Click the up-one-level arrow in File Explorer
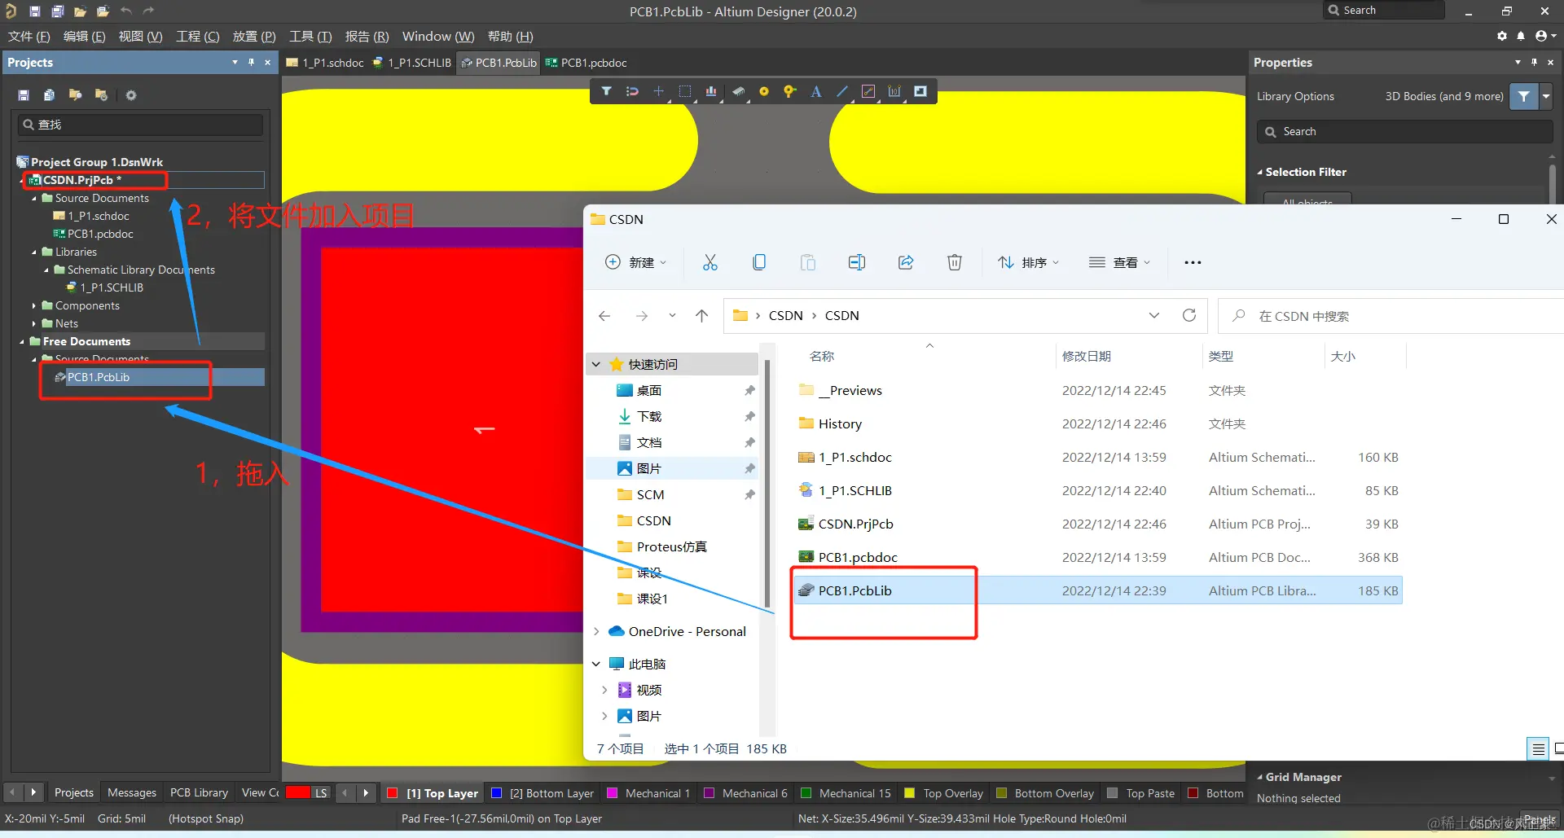 [x=702, y=316]
